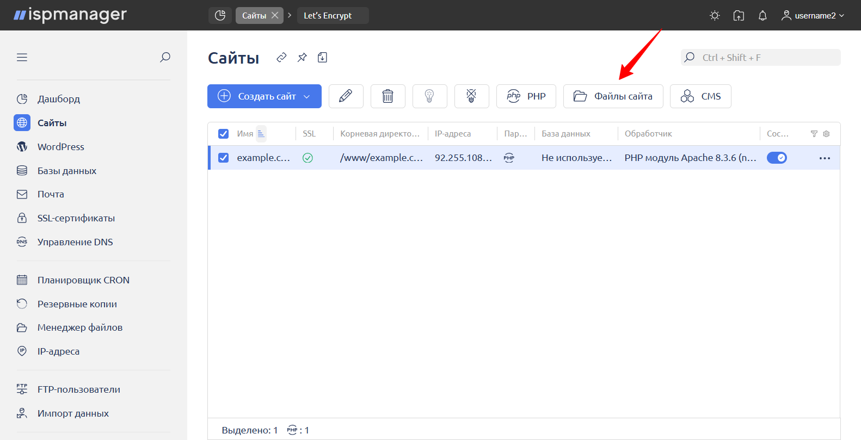Screen dimensions: 861x440
Task: Expand the Создать сайт dropdown arrow
Action: click(x=307, y=96)
